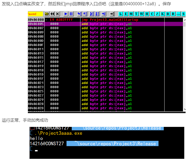Click the yellow Paused status indicator
The width and height of the screenshot is (189, 159).
click(x=35, y=14)
